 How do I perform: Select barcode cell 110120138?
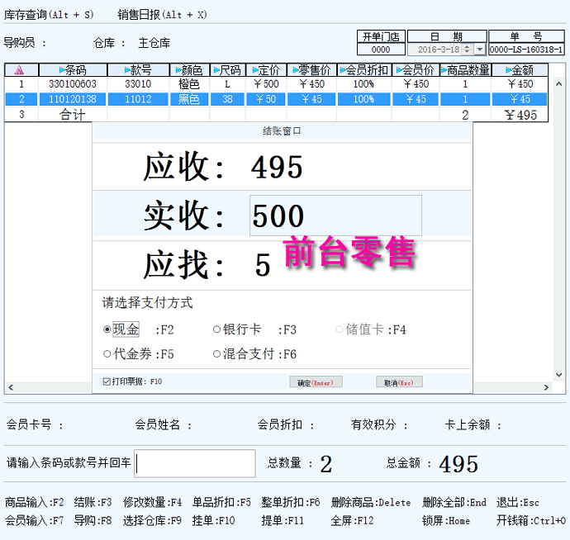(x=73, y=99)
